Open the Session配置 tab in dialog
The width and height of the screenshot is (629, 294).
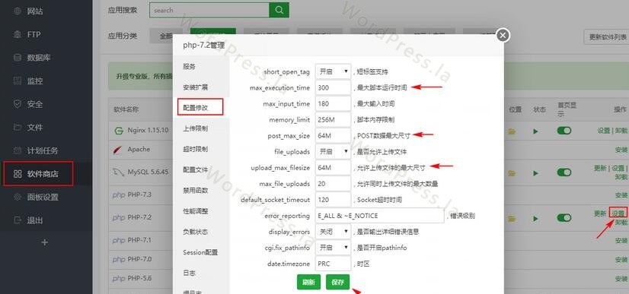click(x=200, y=252)
